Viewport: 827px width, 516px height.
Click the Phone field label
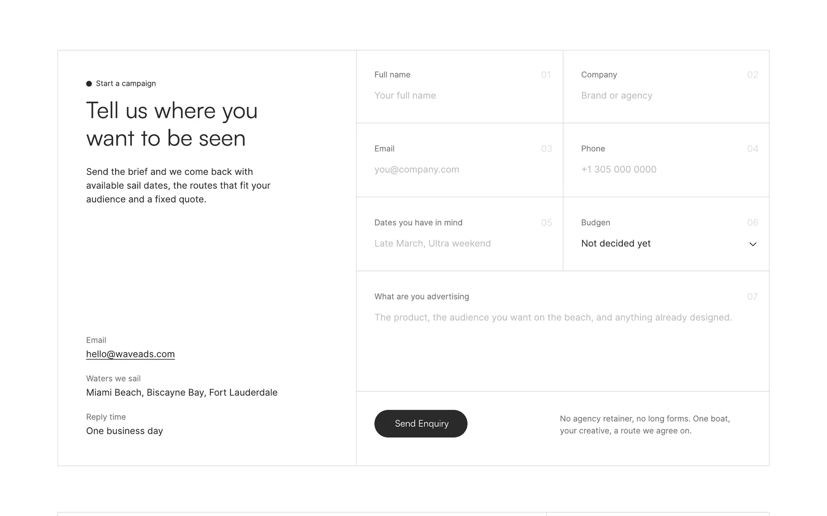(x=593, y=149)
